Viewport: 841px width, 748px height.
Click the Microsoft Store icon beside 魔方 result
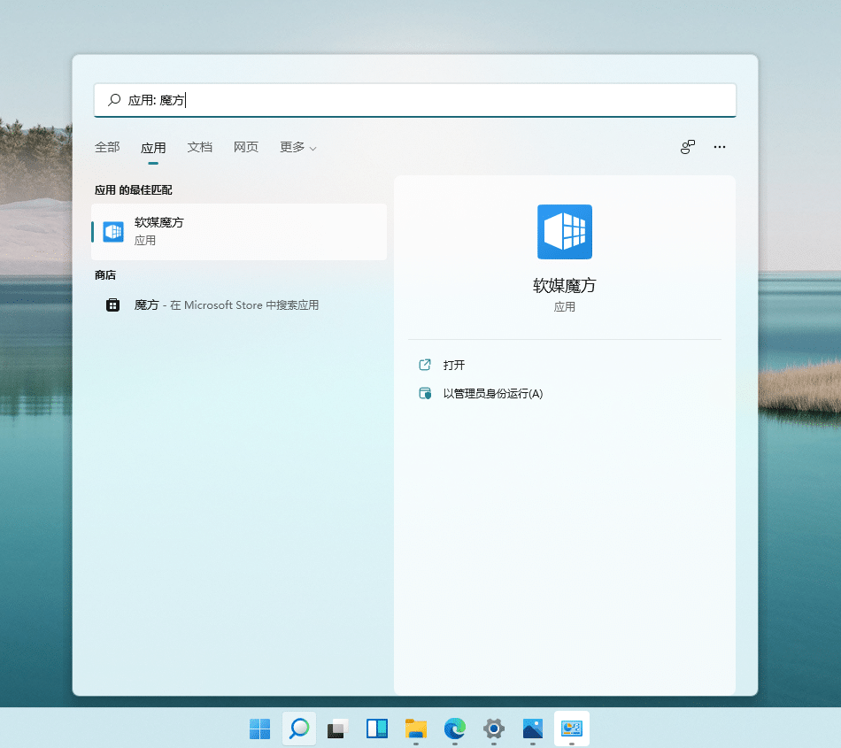(112, 305)
